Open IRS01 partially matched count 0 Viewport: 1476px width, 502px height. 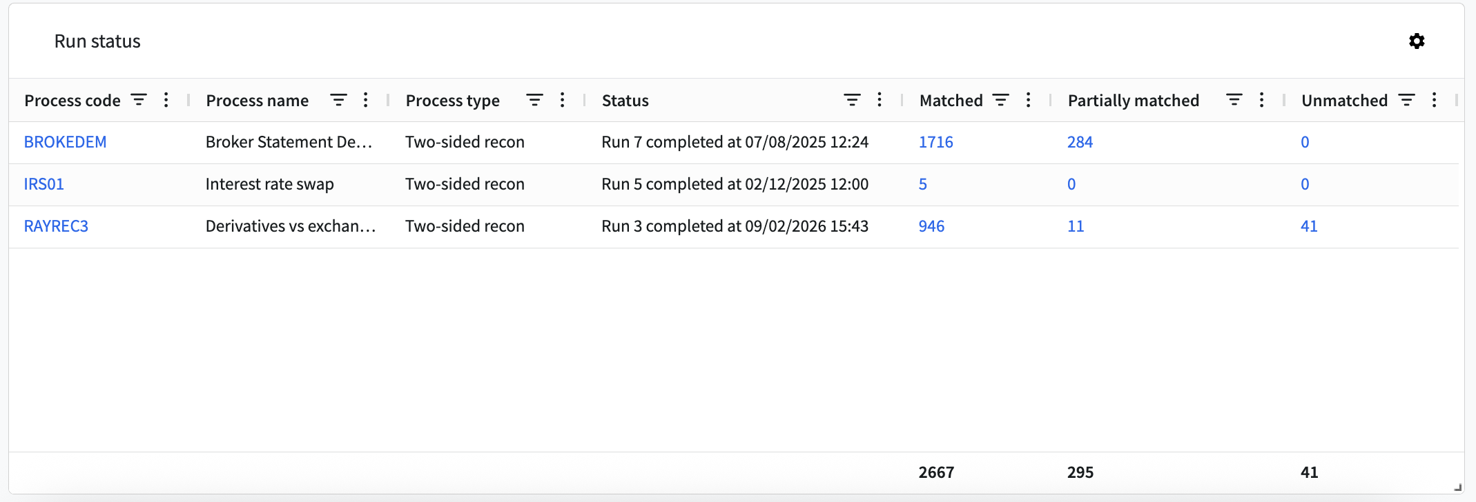coord(1071,184)
